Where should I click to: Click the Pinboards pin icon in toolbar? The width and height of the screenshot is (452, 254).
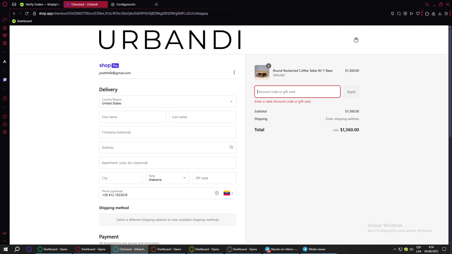[392, 14]
